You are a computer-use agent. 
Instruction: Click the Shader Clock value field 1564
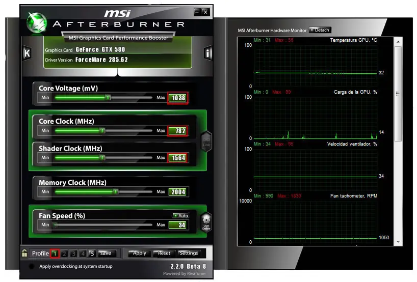178,158
